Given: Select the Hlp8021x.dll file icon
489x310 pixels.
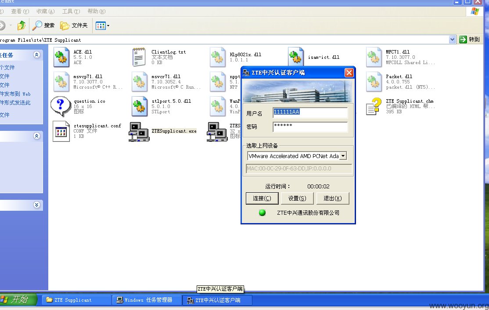Looking at the screenshot, I should click(x=218, y=57).
